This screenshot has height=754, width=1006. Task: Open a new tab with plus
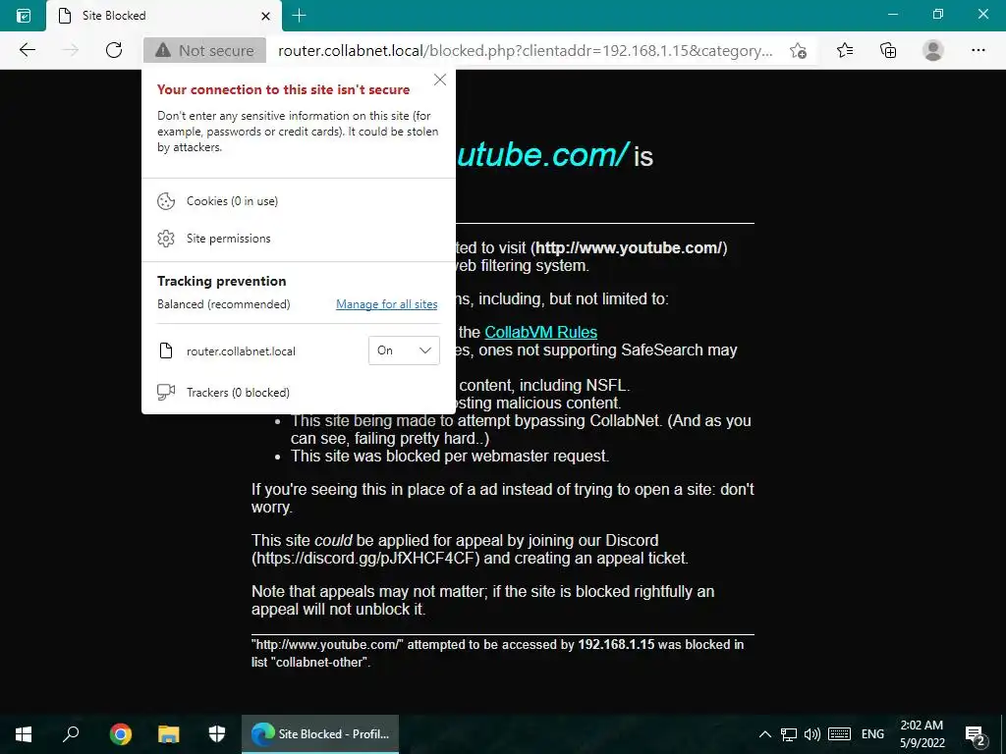[299, 16]
